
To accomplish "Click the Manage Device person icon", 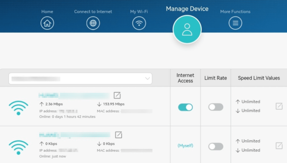I will coord(187,30).
